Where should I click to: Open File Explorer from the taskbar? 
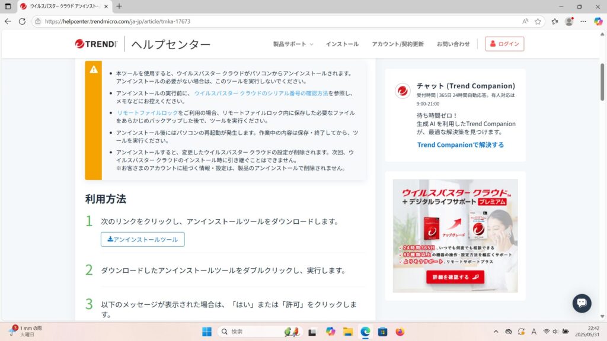coord(347,332)
